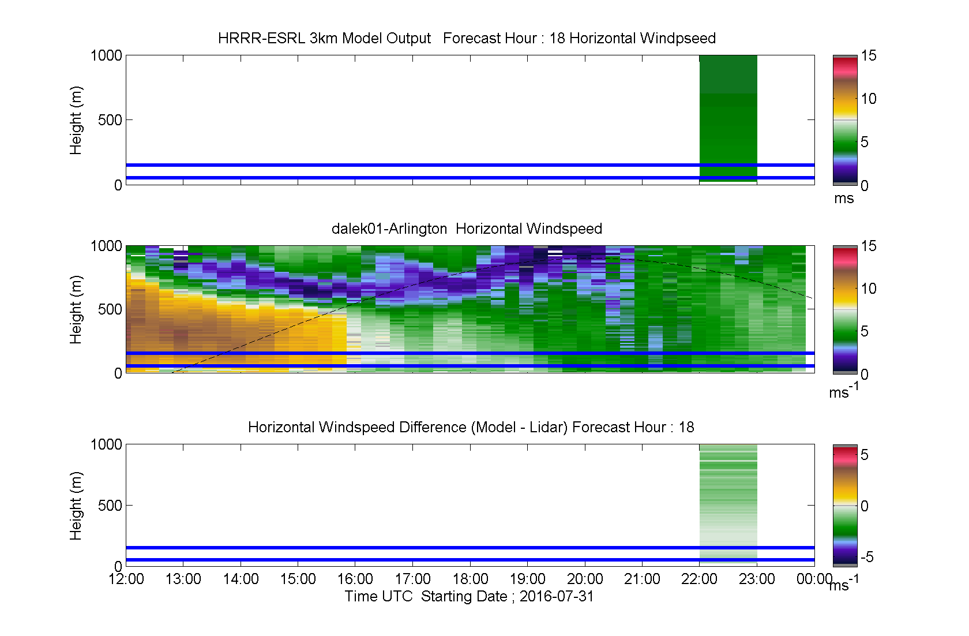
Task: Click the 14:00 time axis label
Action: click(241, 579)
